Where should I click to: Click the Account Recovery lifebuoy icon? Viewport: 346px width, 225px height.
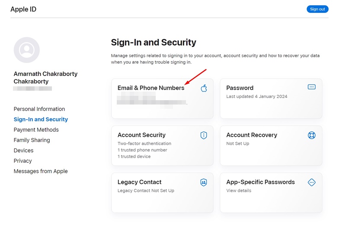(311, 135)
